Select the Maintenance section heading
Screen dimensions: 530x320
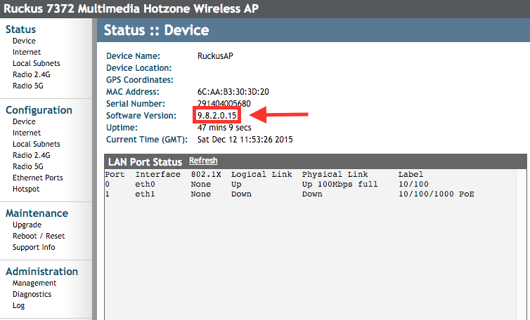[37, 213]
